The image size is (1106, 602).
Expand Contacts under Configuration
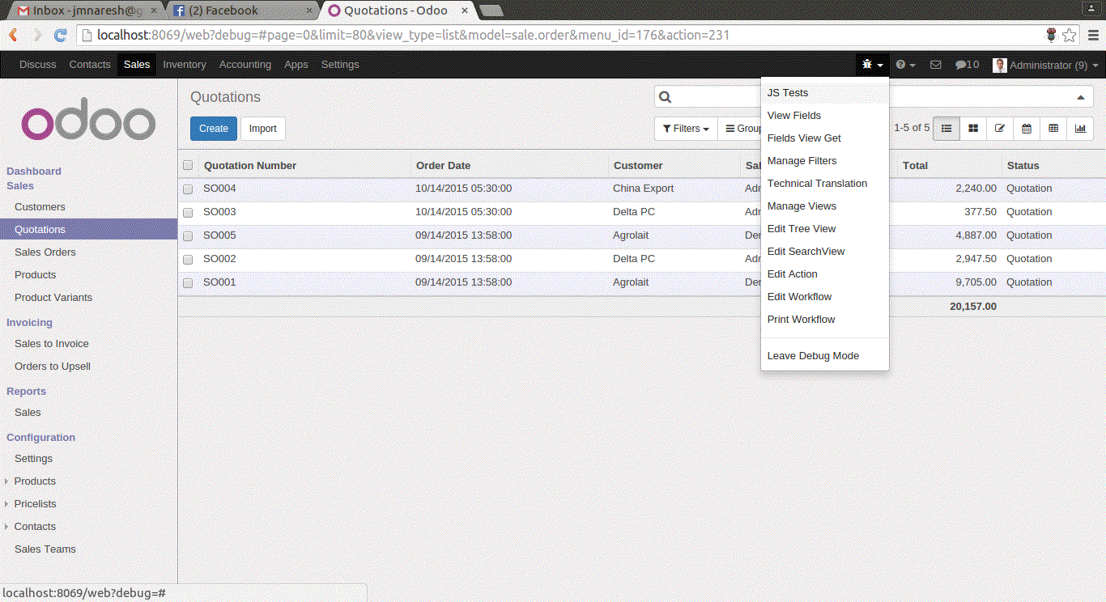[x=35, y=526]
